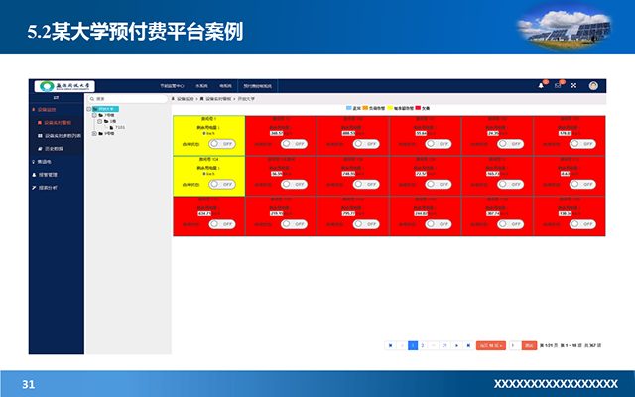Click the 设备监控 sidebar icon
The width and height of the screenshot is (635, 397).
pos(33,110)
